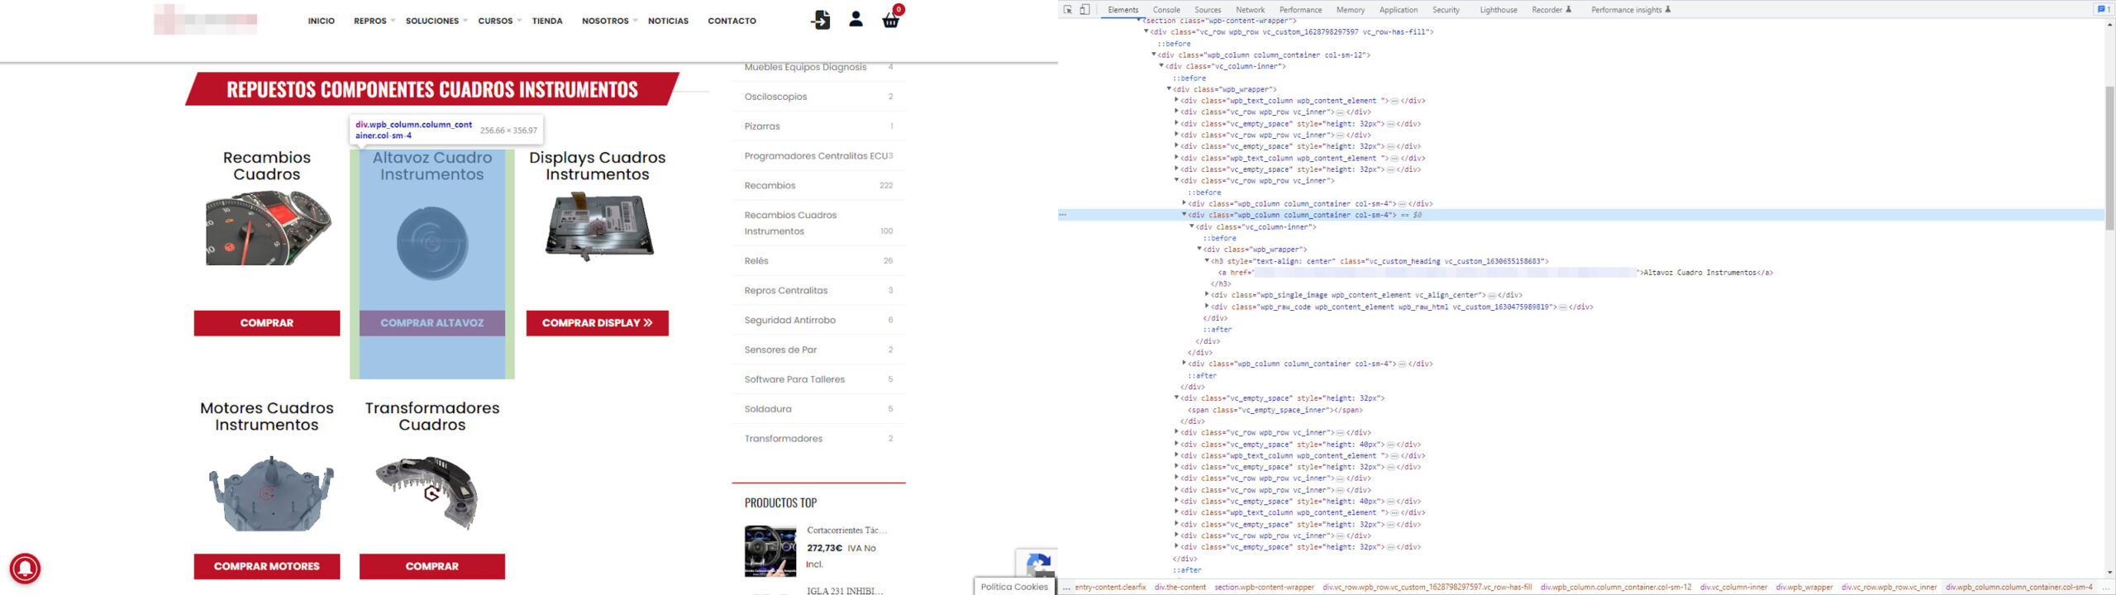2116x595 pixels.
Task: Open the Lighthouse tab
Action: 1498,10
